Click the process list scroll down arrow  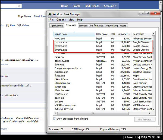pos(153,110)
